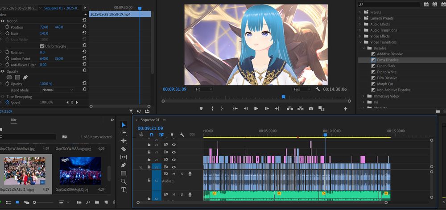The image size is (446, 210).
Task: Click the Find magnifier icon in Bin panel
Action: pyautogui.click(x=88, y=202)
